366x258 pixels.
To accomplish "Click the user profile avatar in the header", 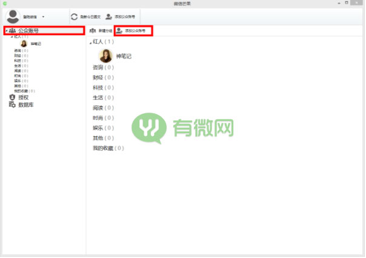I will (x=13, y=16).
